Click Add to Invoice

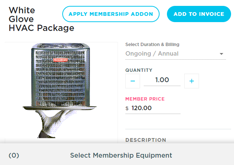point(199,14)
